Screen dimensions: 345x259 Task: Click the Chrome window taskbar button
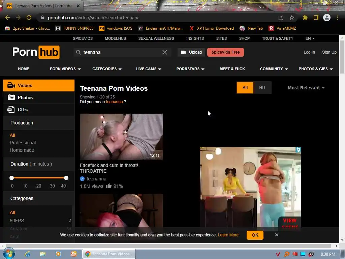(109, 254)
